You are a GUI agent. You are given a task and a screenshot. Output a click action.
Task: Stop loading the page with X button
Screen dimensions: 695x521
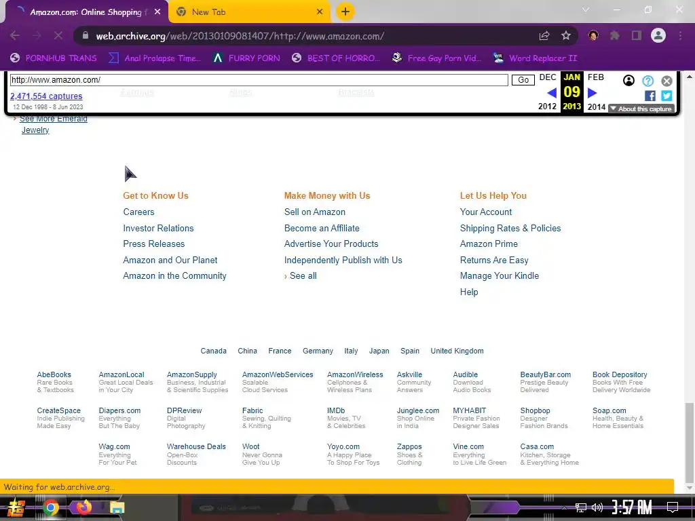tap(58, 35)
